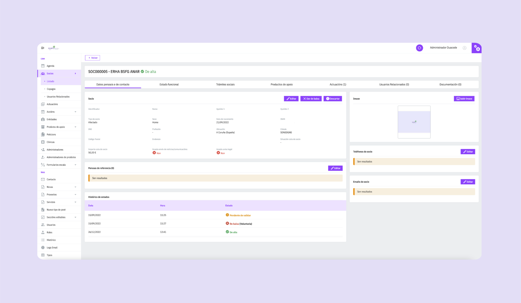The width and height of the screenshot is (521, 303).
Task: Click Subir imaxe to upload a photo
Action: click(x=464, y=99)
